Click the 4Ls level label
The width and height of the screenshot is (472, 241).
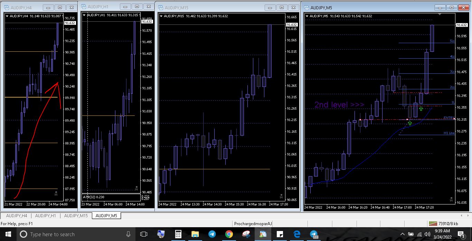(452, 56)
